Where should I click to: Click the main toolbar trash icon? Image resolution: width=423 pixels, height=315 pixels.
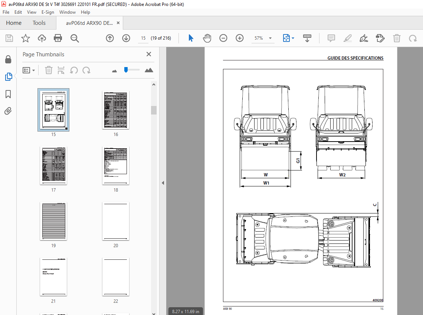pyautogui.click(x=397, y=38)
